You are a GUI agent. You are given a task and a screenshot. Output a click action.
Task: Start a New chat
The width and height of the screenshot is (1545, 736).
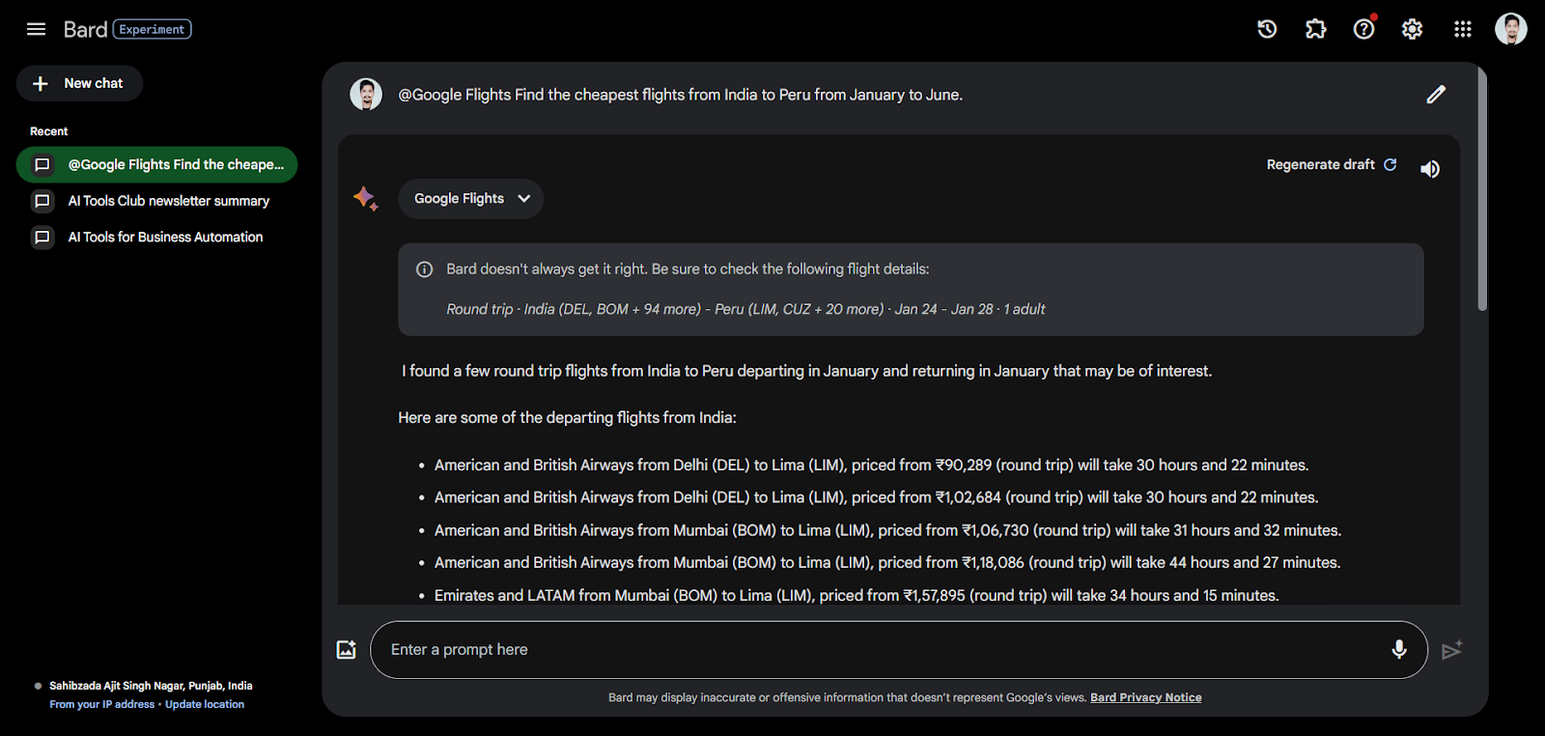coord(79,83)
